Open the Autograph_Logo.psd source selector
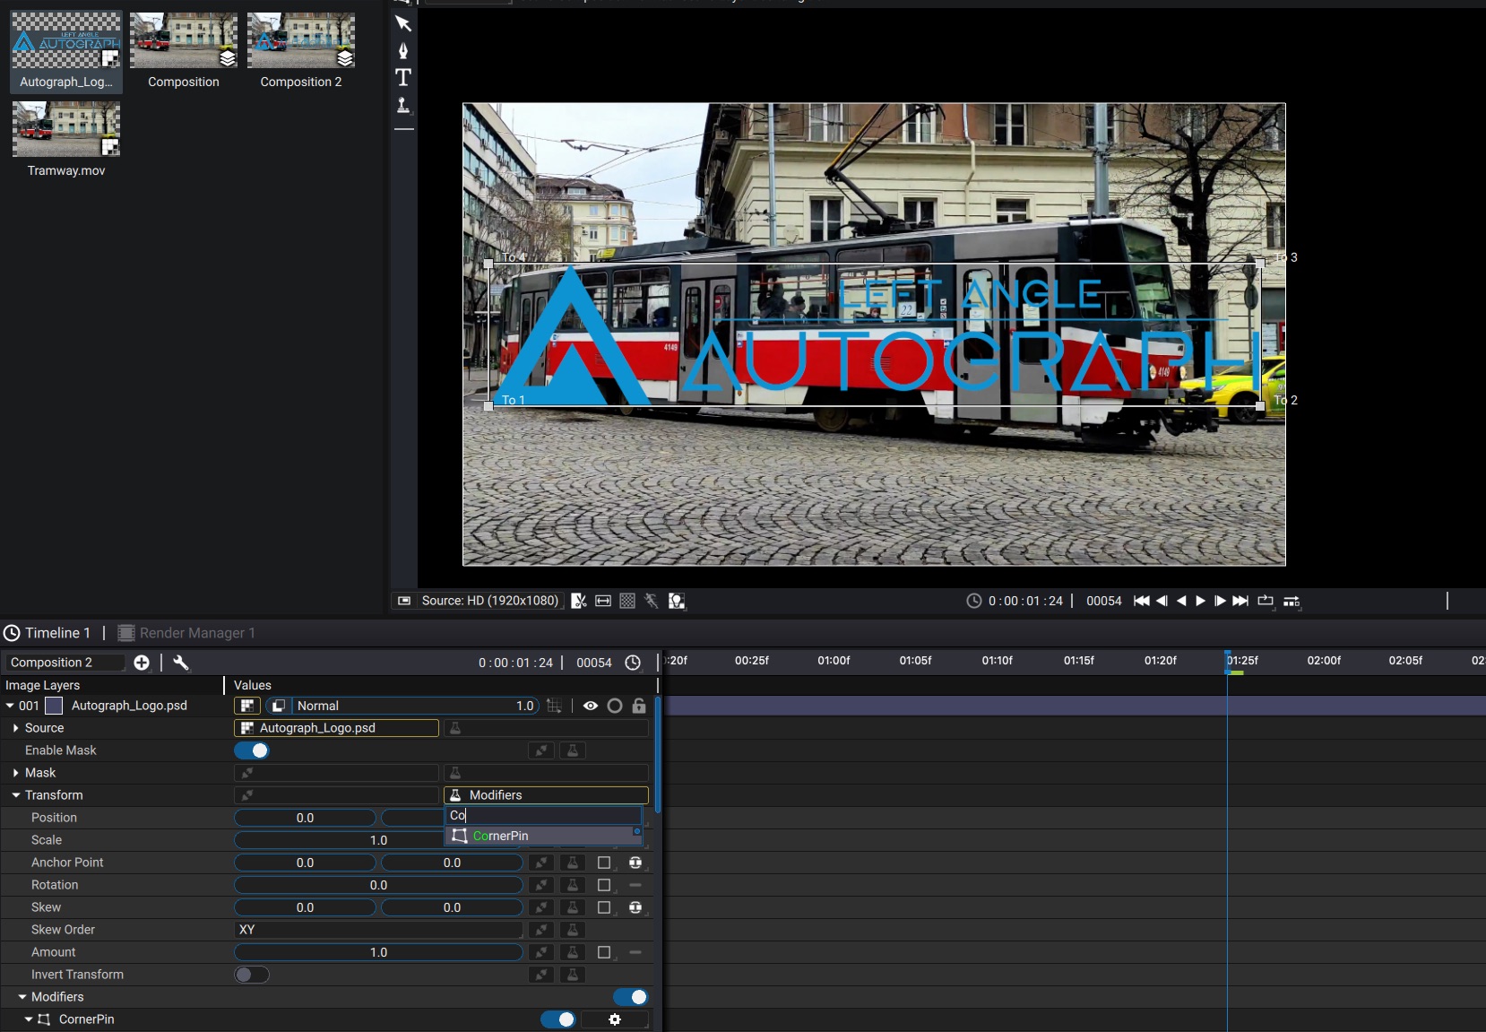The height and width of the screenshot is (1032, 1486). pos(336,728)
